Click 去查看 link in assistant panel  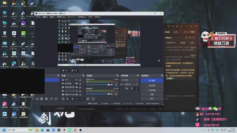[170, 79]
